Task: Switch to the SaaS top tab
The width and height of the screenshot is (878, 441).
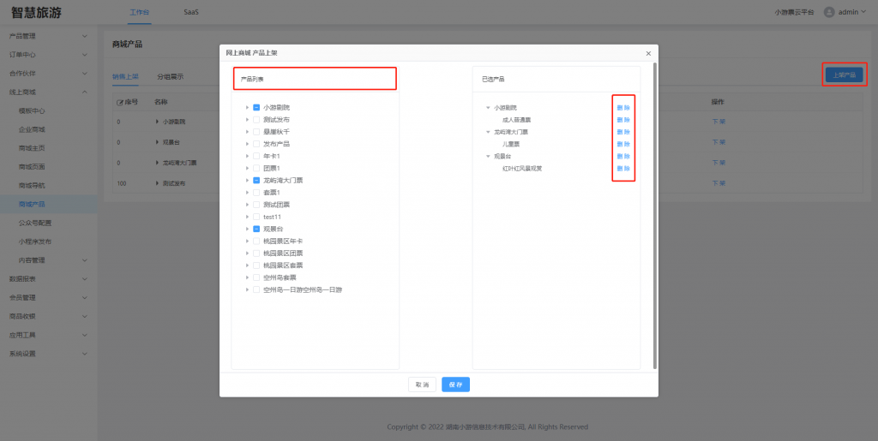Action: 191,13
